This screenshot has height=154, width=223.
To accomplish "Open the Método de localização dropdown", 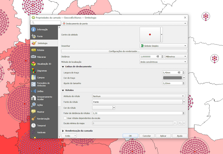I will 163,62.
